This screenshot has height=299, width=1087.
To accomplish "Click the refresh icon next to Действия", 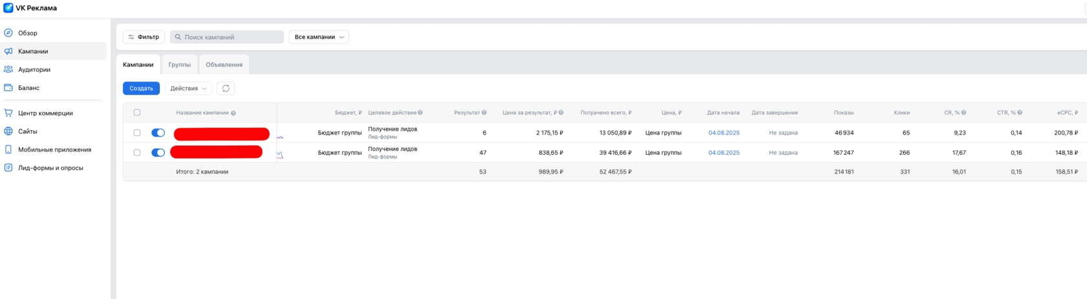I will pyautogui.click(x=226, y=89).
